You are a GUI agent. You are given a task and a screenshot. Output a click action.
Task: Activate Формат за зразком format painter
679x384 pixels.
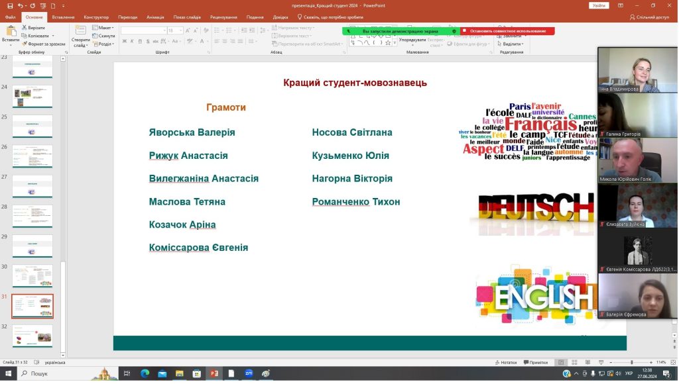tap(43, 44)
